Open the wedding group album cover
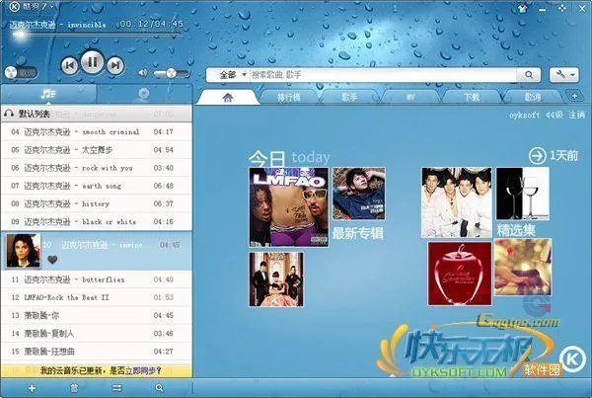The width and height of the screenshot is (592, 398). (x=276, y=279)
